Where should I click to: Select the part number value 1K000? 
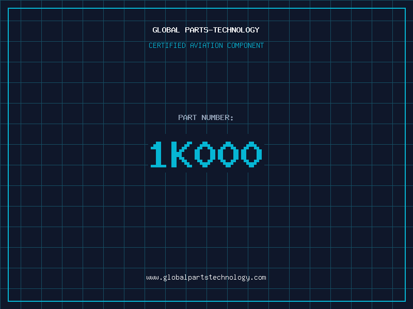tap(206, 154)
